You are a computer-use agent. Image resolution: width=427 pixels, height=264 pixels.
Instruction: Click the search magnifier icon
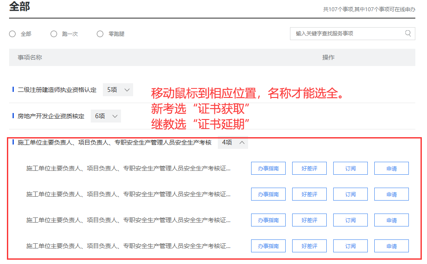[x=408, y=34]
